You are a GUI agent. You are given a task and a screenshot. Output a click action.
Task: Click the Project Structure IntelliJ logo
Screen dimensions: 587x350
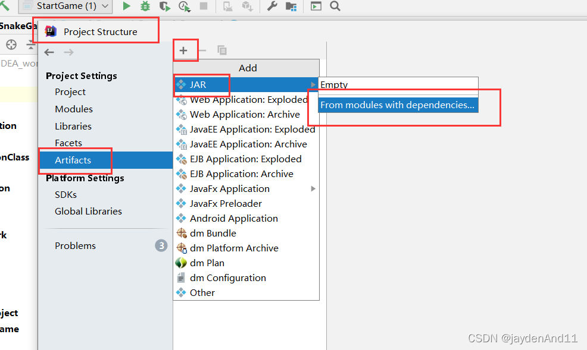click(x=51, y=31)
